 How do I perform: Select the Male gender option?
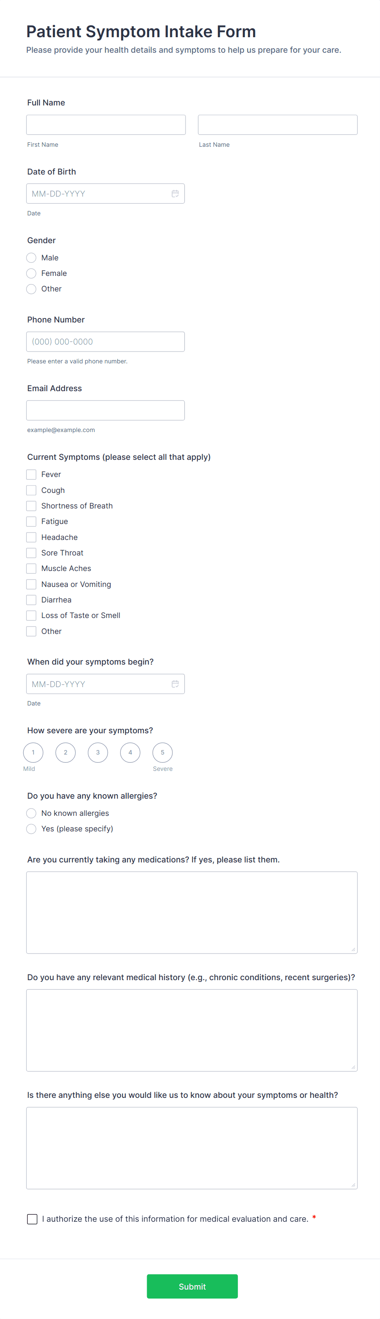pyautogui.click(x=31, y=258)
